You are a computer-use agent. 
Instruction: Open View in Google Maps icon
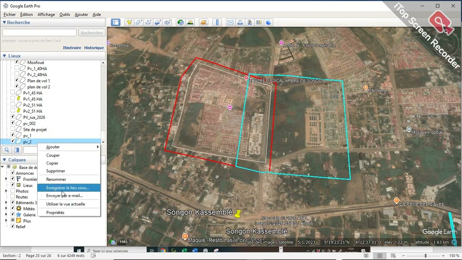coord(259,22)
